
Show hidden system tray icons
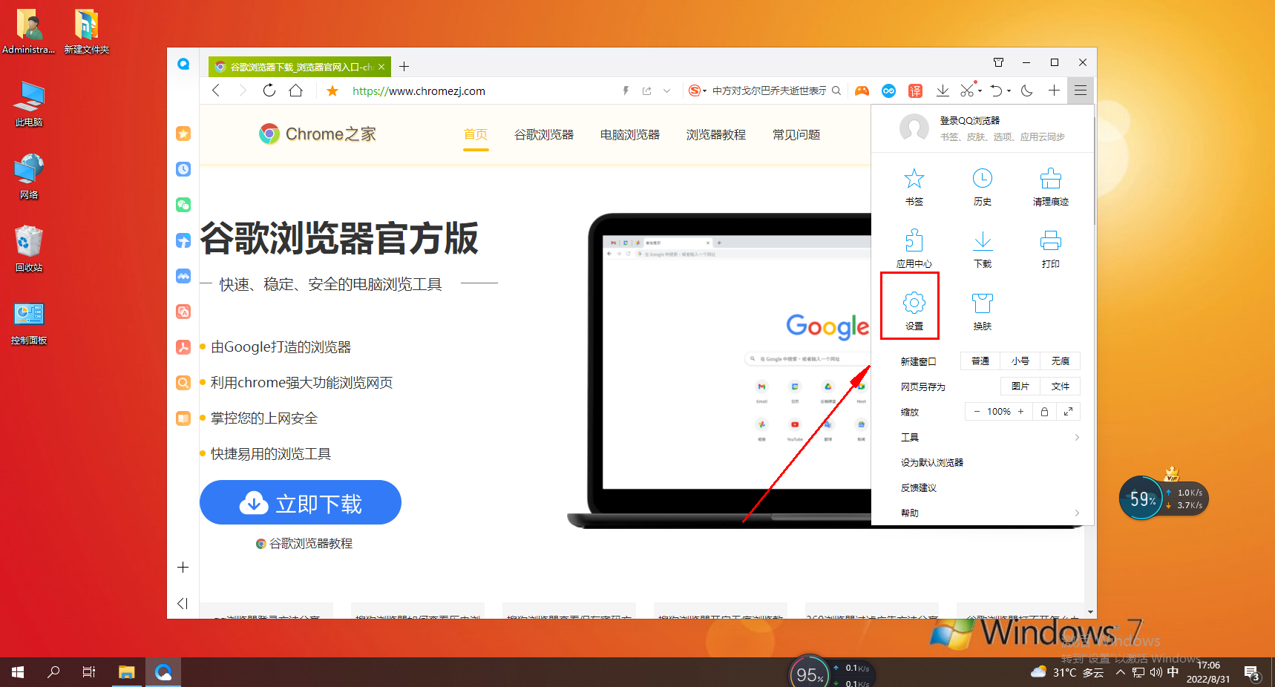point(1120,672)
